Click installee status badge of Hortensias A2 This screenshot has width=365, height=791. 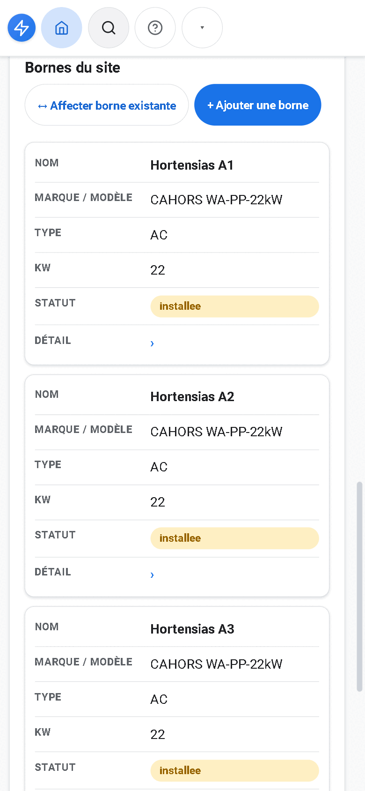coord(235,538)
